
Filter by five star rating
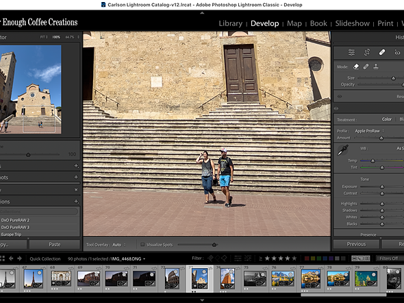pos(294,258)
